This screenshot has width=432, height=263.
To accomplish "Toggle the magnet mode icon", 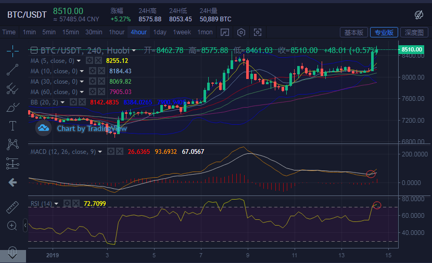I will coord(12,251).
